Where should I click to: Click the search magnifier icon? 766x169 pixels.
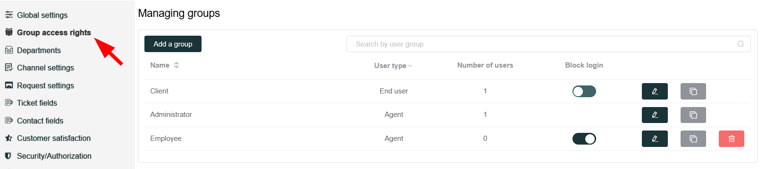(741, 44)
